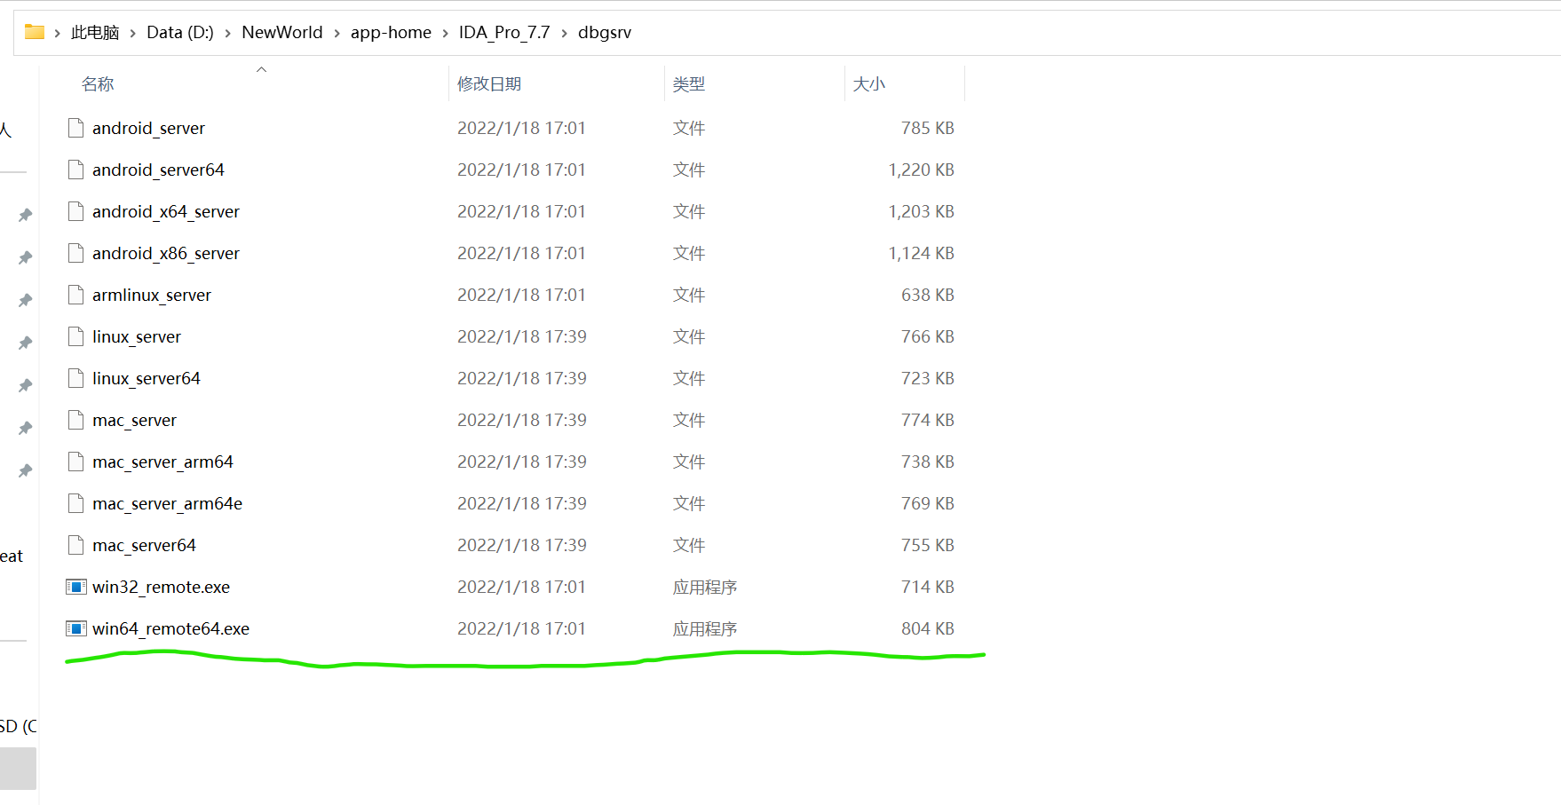Click the linux_server64 file icon
This screenshot has height=805, width=1561.
coord(75,378)
